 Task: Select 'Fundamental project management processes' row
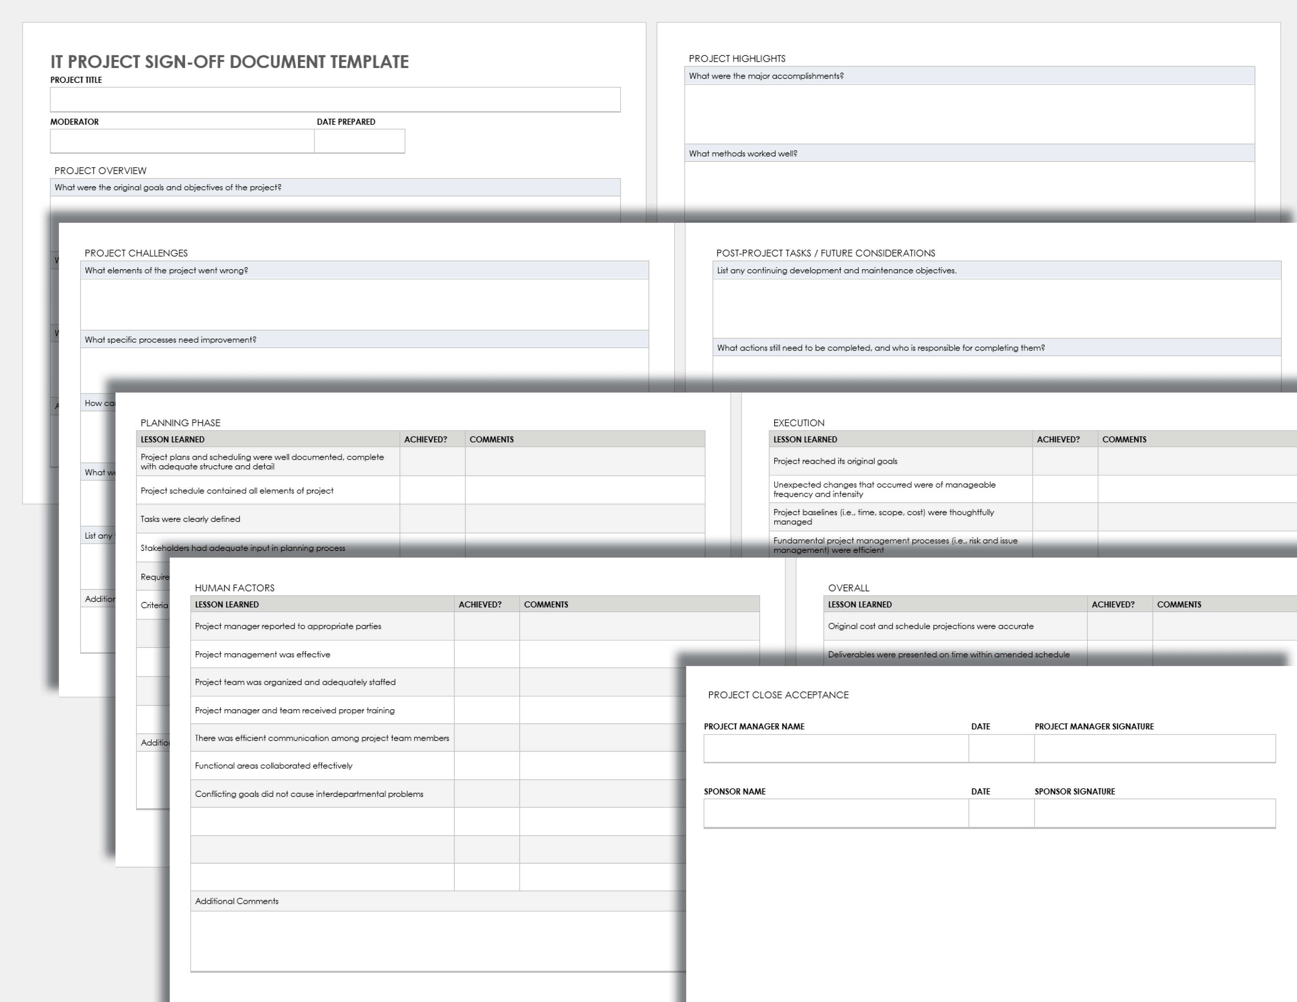tap(1033, 544)
